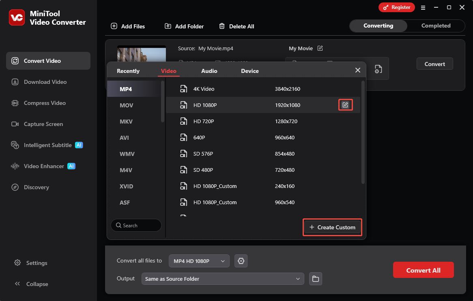Viewport: 473px width, 301px height.
Task: Select the SD 480P preset icon
Action: [x=183, y=170]
